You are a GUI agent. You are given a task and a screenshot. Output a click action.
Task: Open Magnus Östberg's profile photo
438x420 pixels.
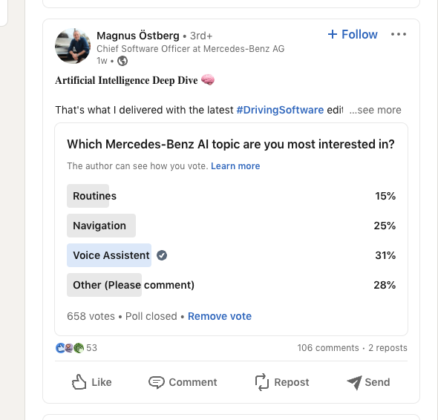pos(73,46)
